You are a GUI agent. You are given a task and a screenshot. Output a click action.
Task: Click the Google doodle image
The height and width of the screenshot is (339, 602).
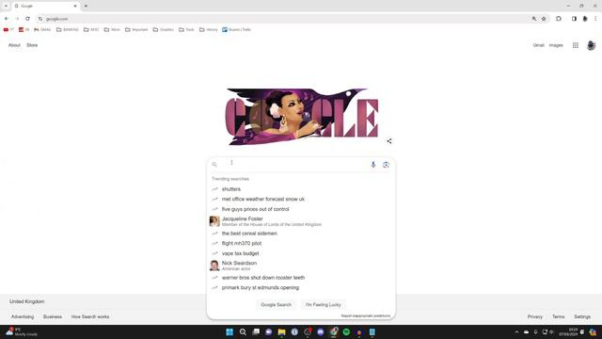302,117
